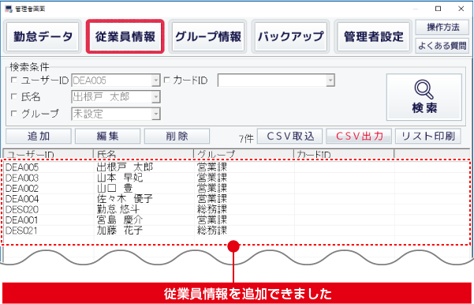Click the magnifier 検索 search button
474x304 pixels.
pyautogui.click(x=424, y=97)
